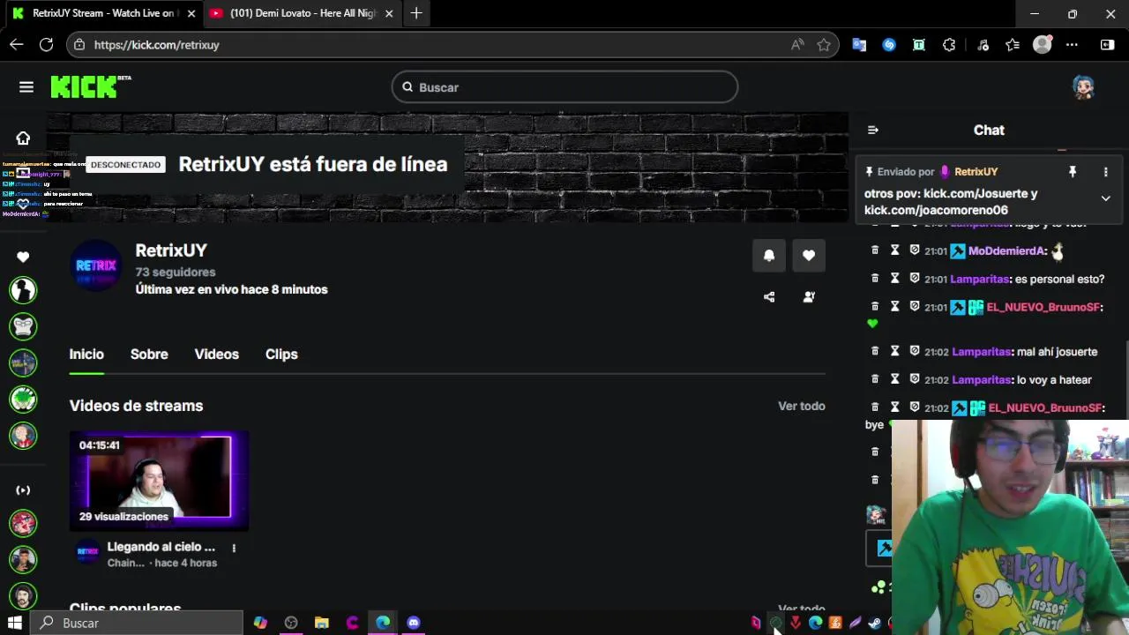Open the Windows Start menu

15,623
